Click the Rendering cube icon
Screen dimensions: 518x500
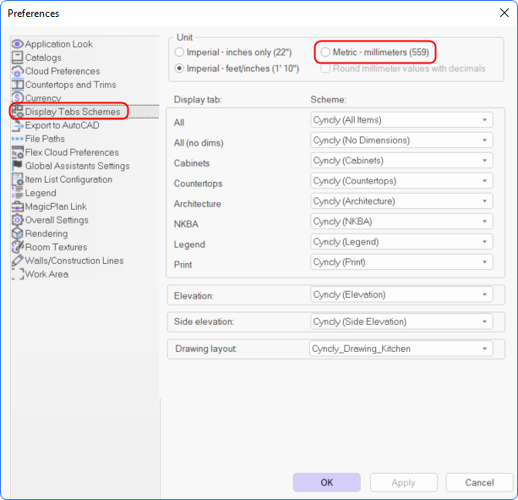point(18,234)
